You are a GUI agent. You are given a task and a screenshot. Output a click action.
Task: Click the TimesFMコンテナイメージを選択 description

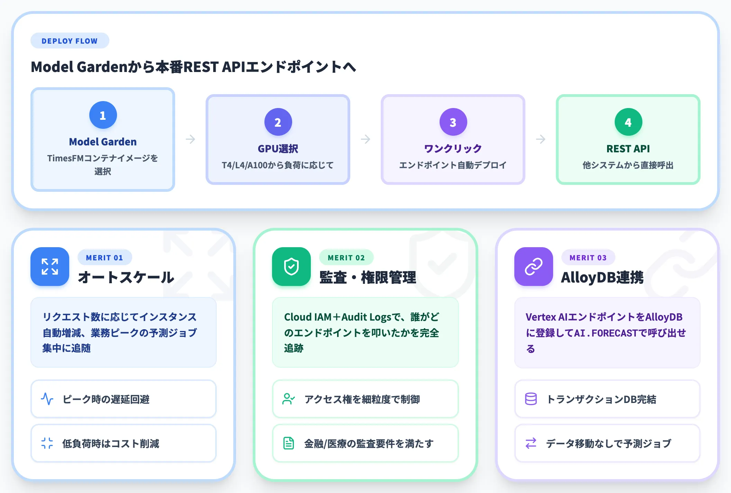(103, 165)
